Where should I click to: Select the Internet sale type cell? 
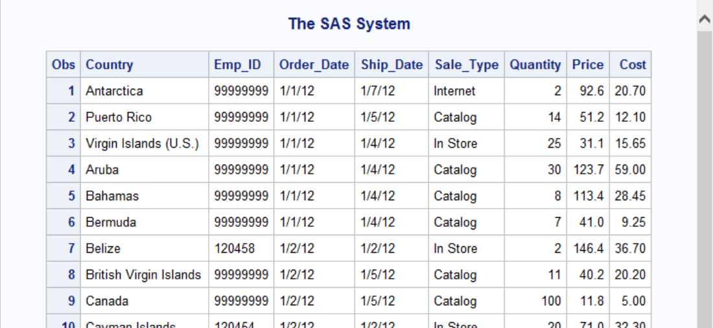454,91
